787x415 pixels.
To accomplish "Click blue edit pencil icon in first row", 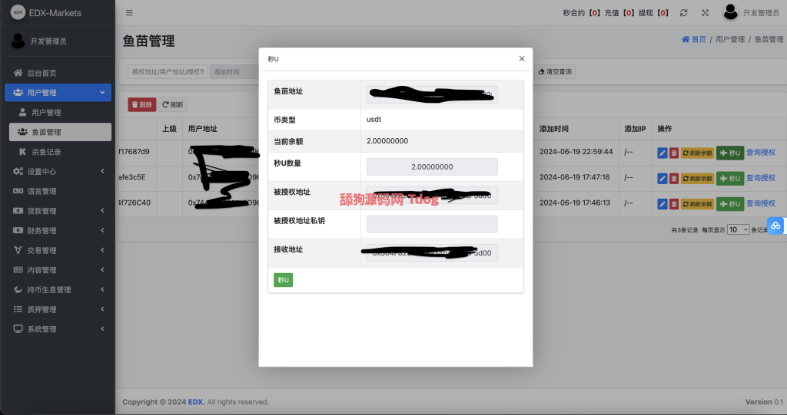I will point(662,153).
